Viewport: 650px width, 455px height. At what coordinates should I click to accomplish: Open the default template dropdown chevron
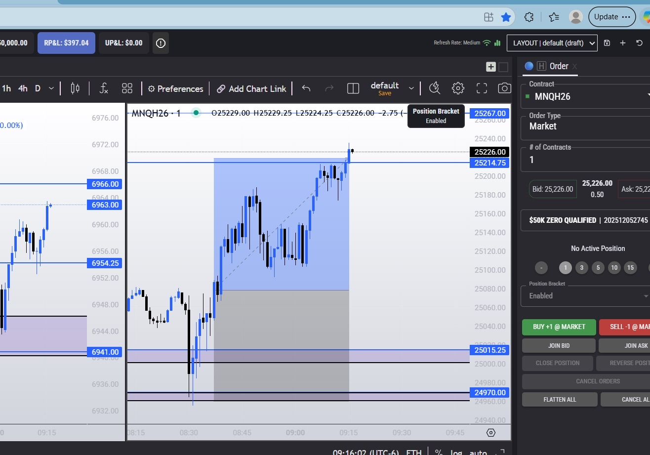coord(411,88)
